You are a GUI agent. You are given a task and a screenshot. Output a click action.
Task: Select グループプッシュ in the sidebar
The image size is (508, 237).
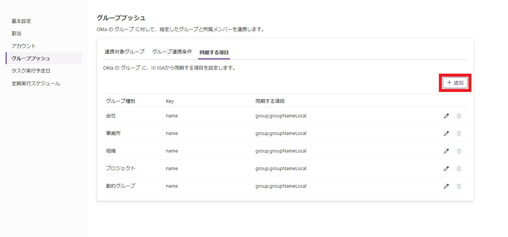click(31, 58)
